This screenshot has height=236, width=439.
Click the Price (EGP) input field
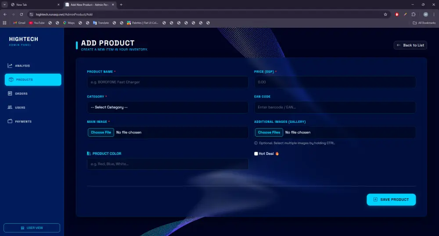click(335, 82)
